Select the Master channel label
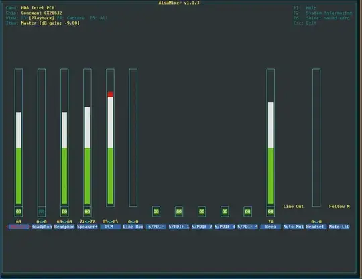362x279 pixels. (x=19, y=227)
